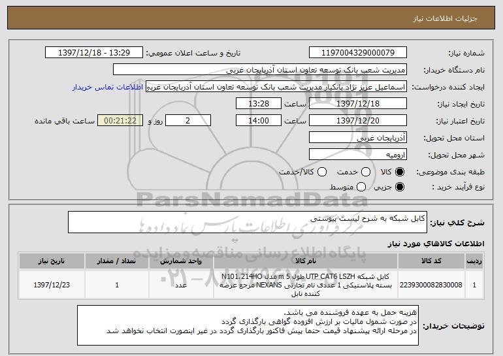Click the remaining time countdown 00:21:22
Image resolution: width=503 pixels, height=356 pixels.
(120, 121)
